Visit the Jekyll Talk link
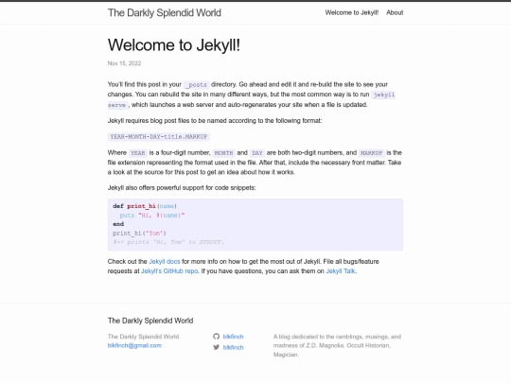The height and width of the screenshot is (383, 511). 341,271
